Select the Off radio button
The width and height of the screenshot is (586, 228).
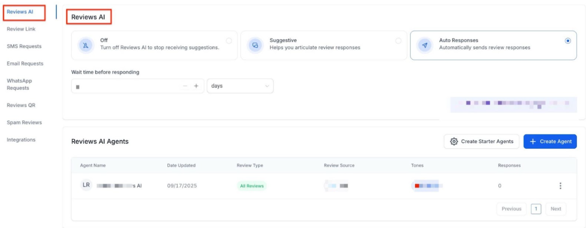pyautogui.click(x=229, y=41)
